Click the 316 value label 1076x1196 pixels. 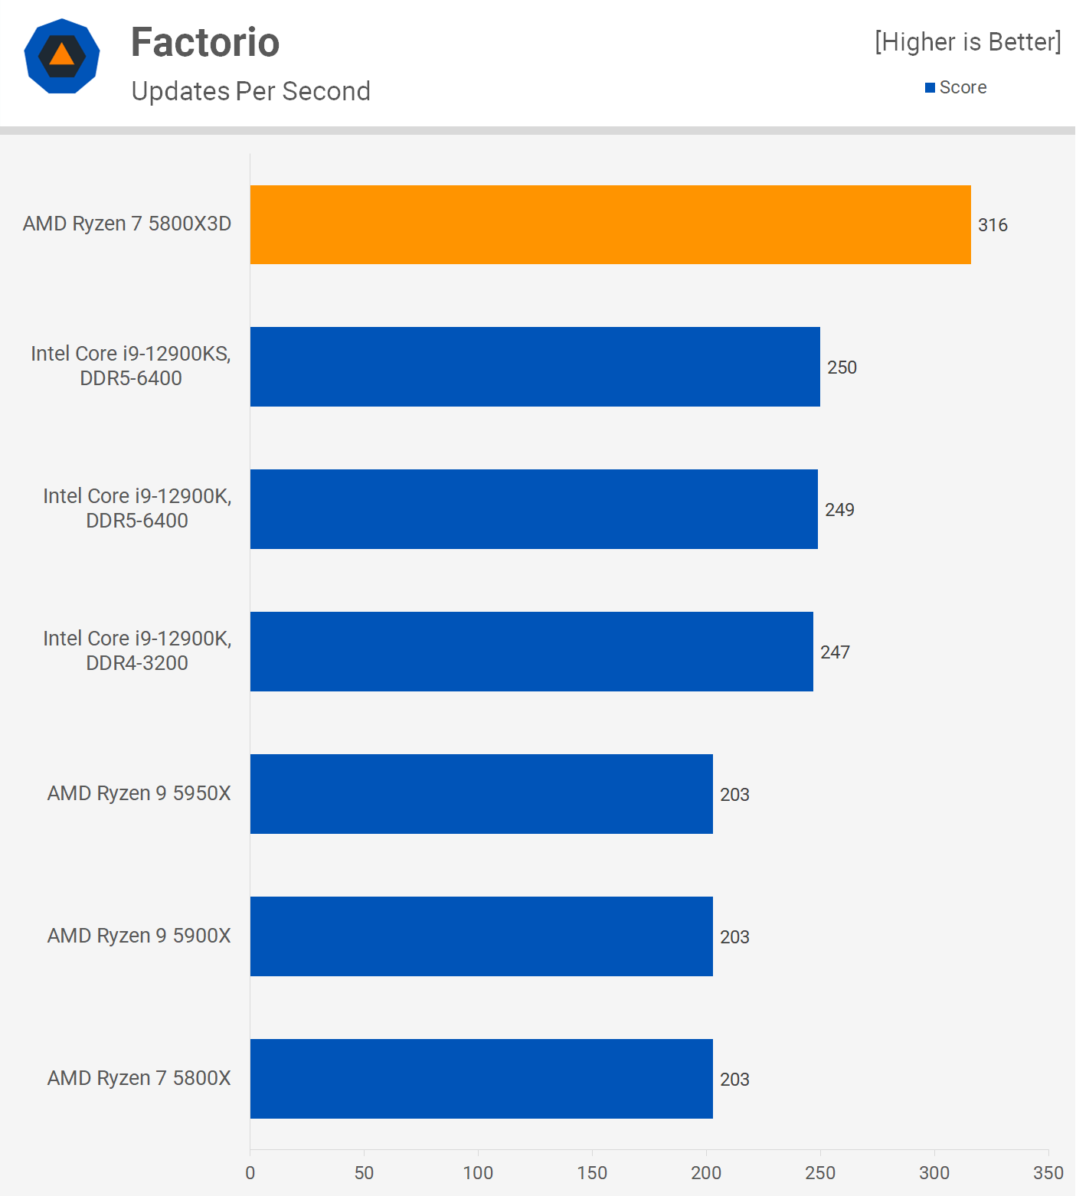(993, 225)
